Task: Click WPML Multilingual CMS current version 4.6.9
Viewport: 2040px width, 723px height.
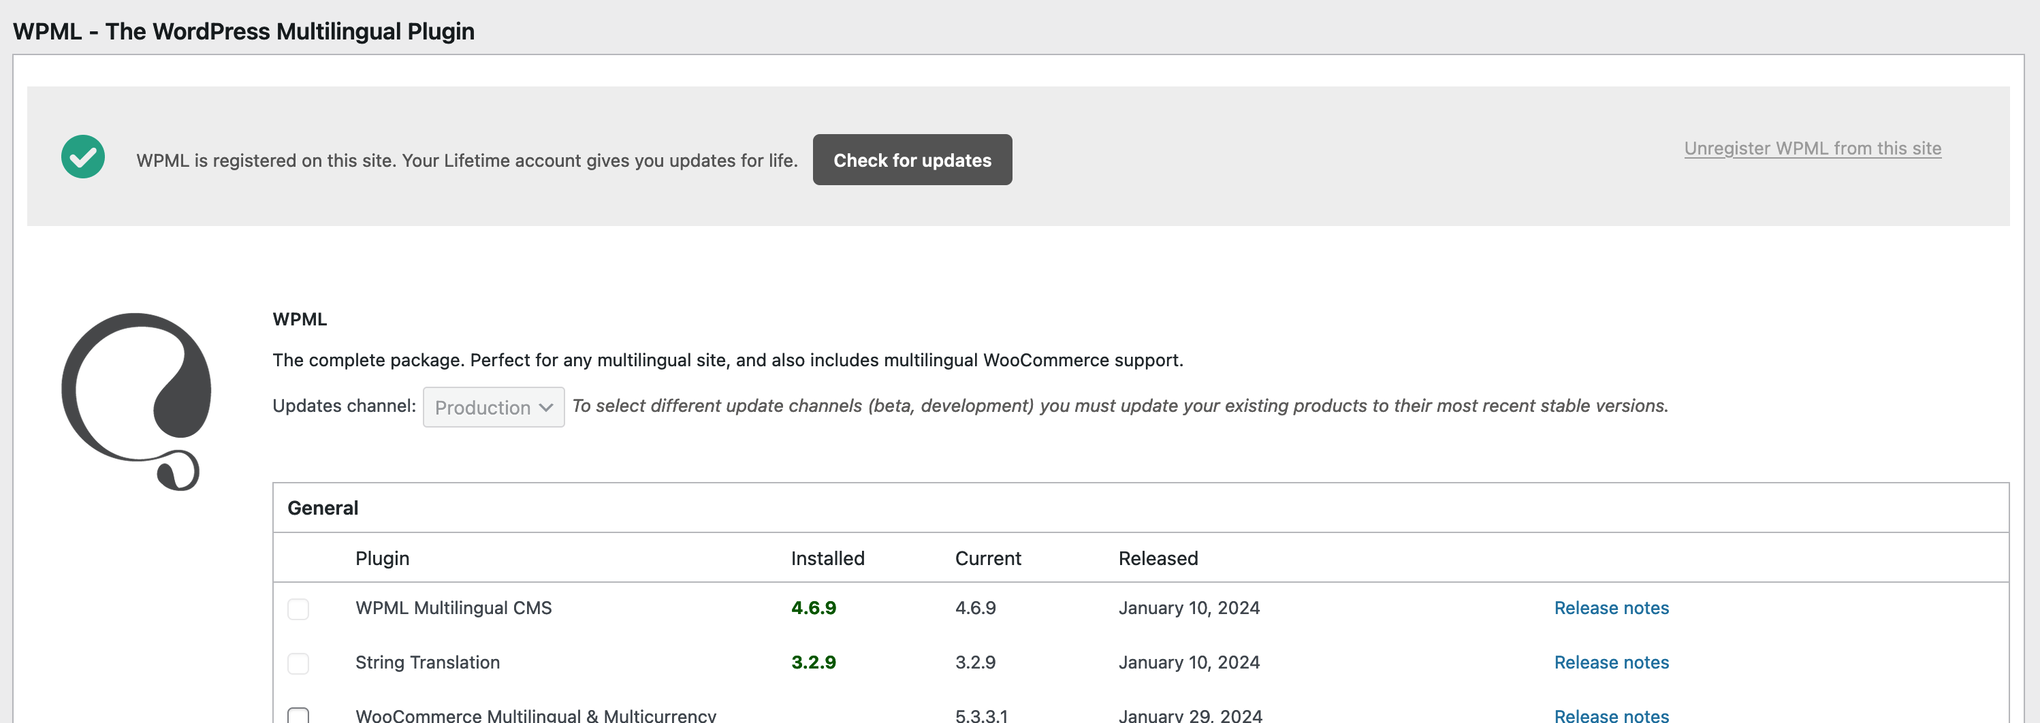Action: [976, 607]
